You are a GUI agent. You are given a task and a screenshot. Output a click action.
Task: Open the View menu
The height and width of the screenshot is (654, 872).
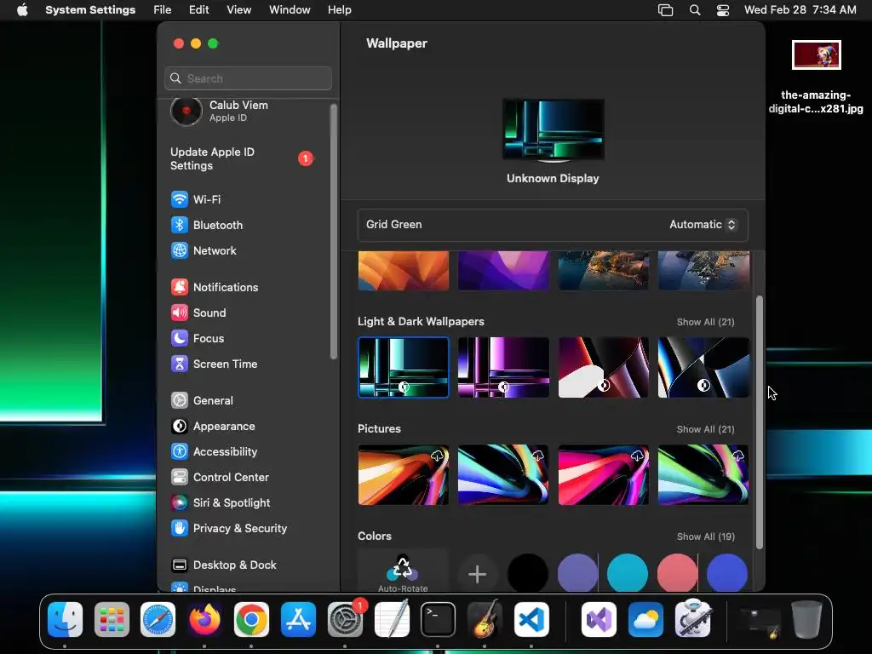pos(238,10)
